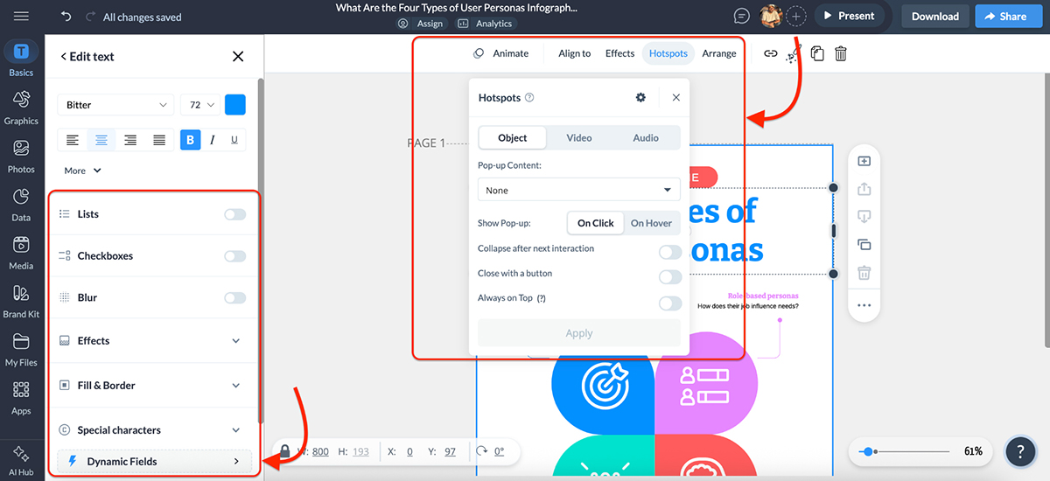Viewport: 1050px width, 481px height.
Task: Add a collaborator with the plus icon
Action: (796, 16)
